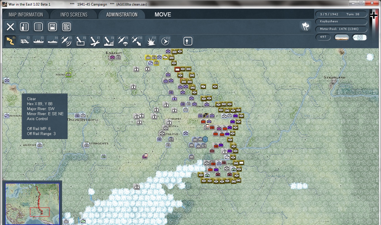
Task: Click the floppy disk Save Game icon
Action: click(x=52, y=27)
